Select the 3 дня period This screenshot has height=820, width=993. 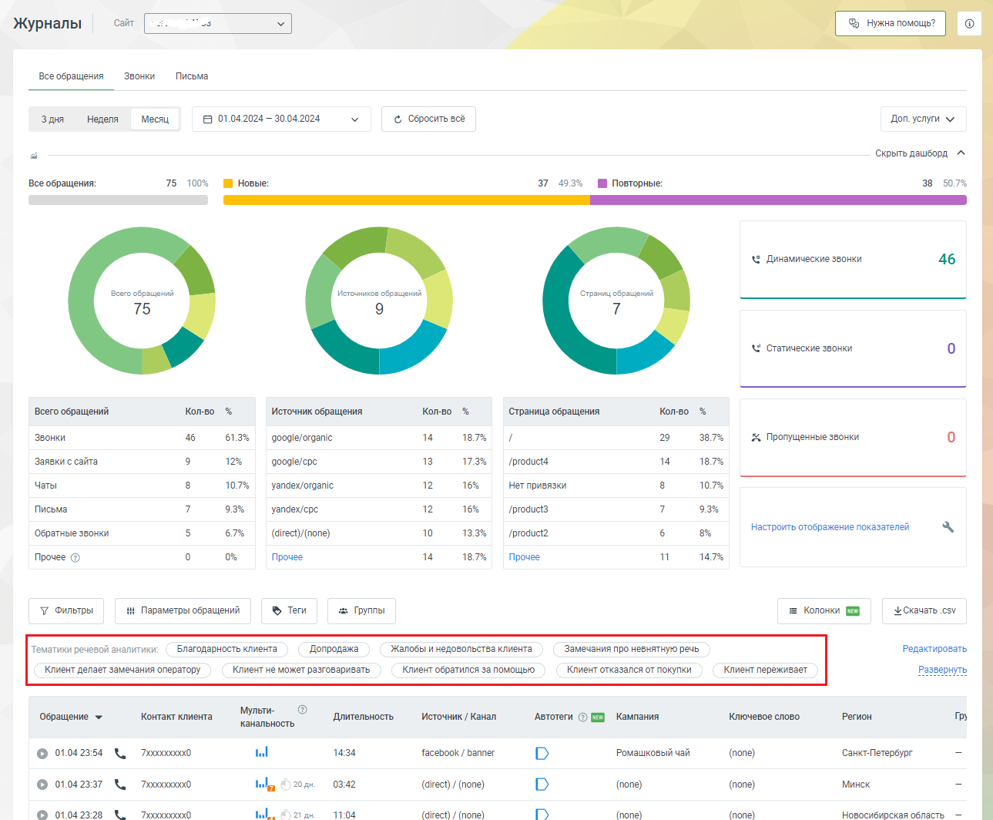pyautogui.click(x=52, y=119)
